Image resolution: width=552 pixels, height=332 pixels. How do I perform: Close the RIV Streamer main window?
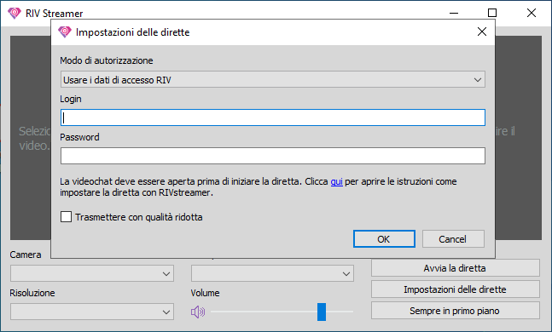tap(532, 13)
